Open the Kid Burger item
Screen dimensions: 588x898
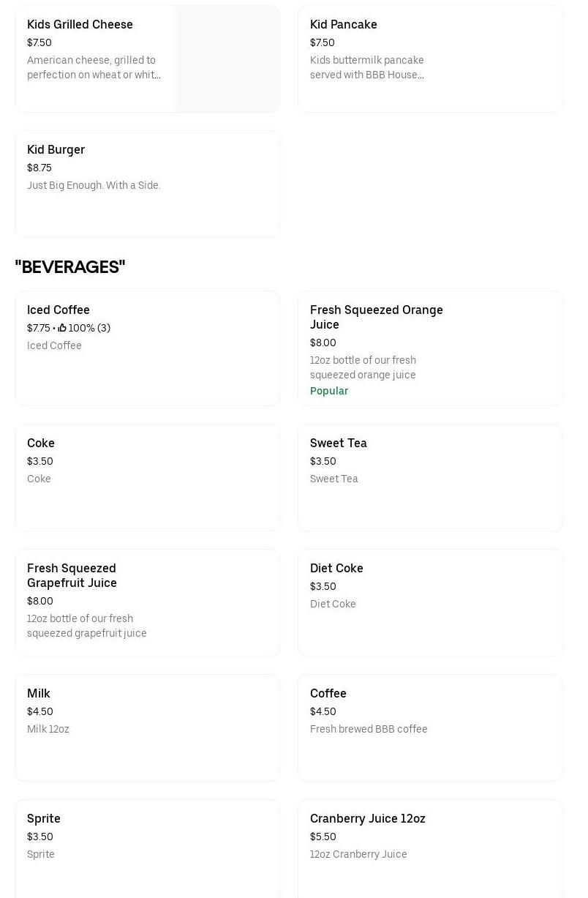click(x=56, y=150)
